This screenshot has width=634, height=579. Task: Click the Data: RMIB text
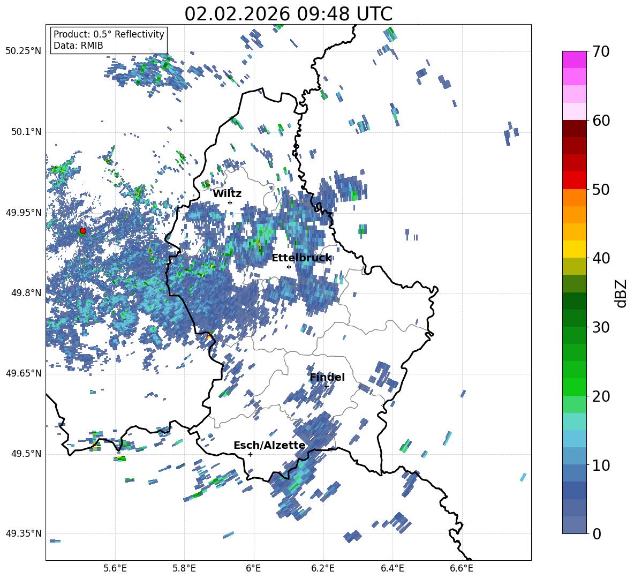[x=78, y=46]
